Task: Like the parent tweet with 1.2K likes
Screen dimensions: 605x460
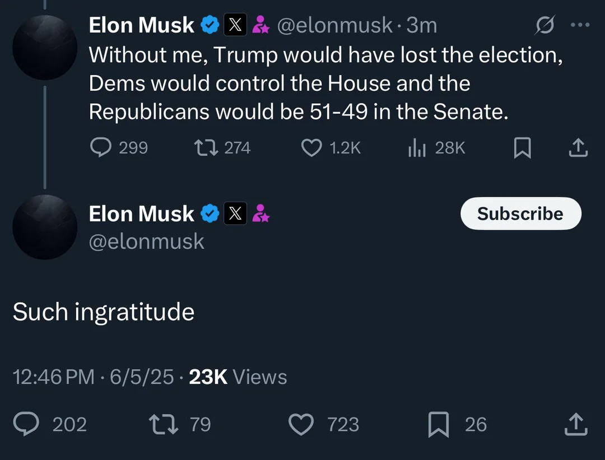Action: [311, 148]
